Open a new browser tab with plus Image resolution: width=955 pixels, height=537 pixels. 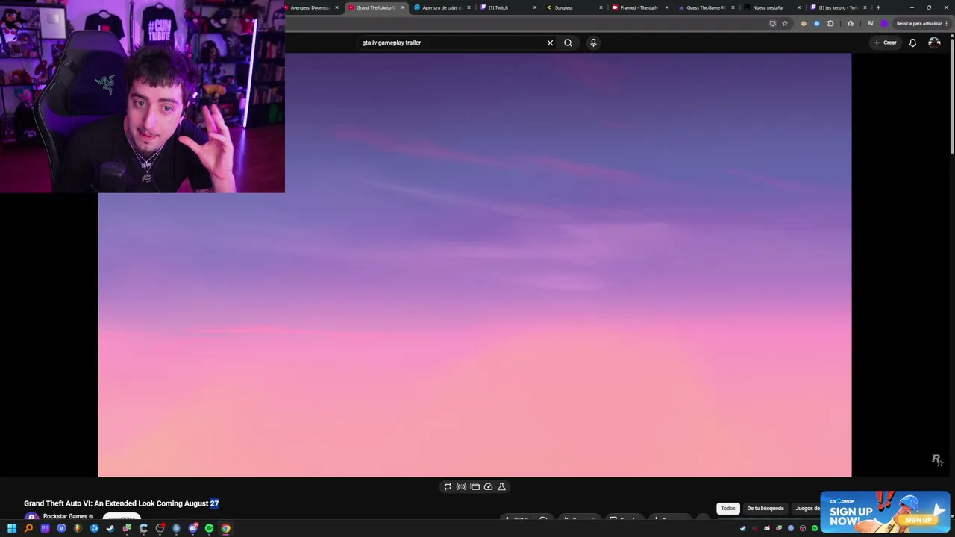point(878,7)
